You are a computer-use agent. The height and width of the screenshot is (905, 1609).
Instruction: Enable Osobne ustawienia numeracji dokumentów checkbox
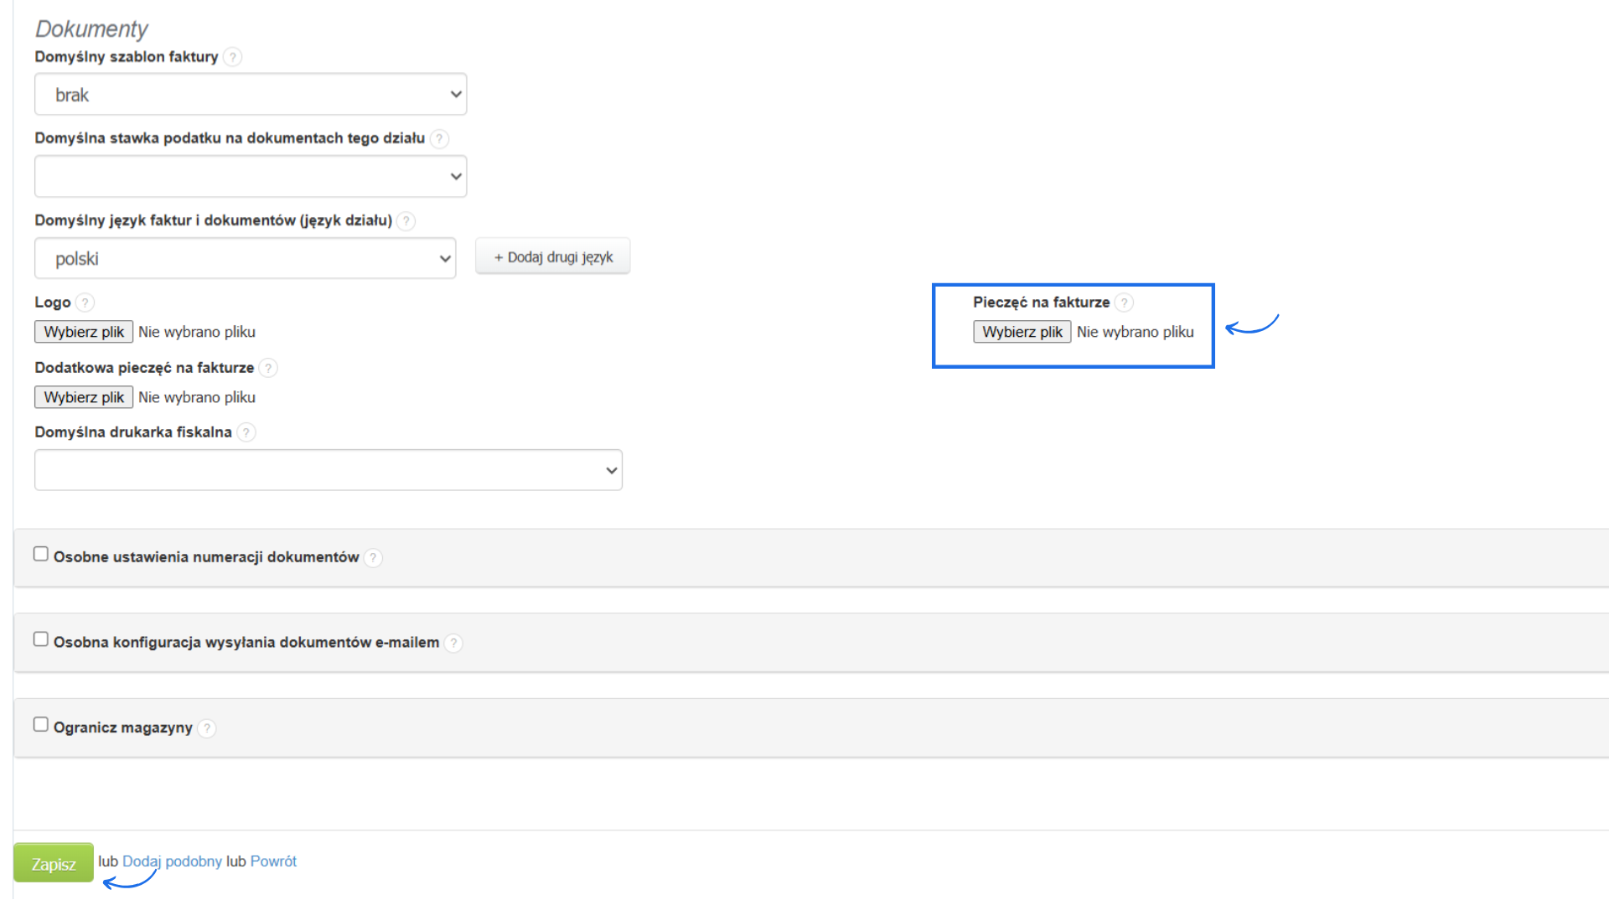click(x=41, y=554)
